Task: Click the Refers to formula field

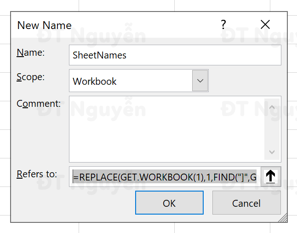Action: 165,177
